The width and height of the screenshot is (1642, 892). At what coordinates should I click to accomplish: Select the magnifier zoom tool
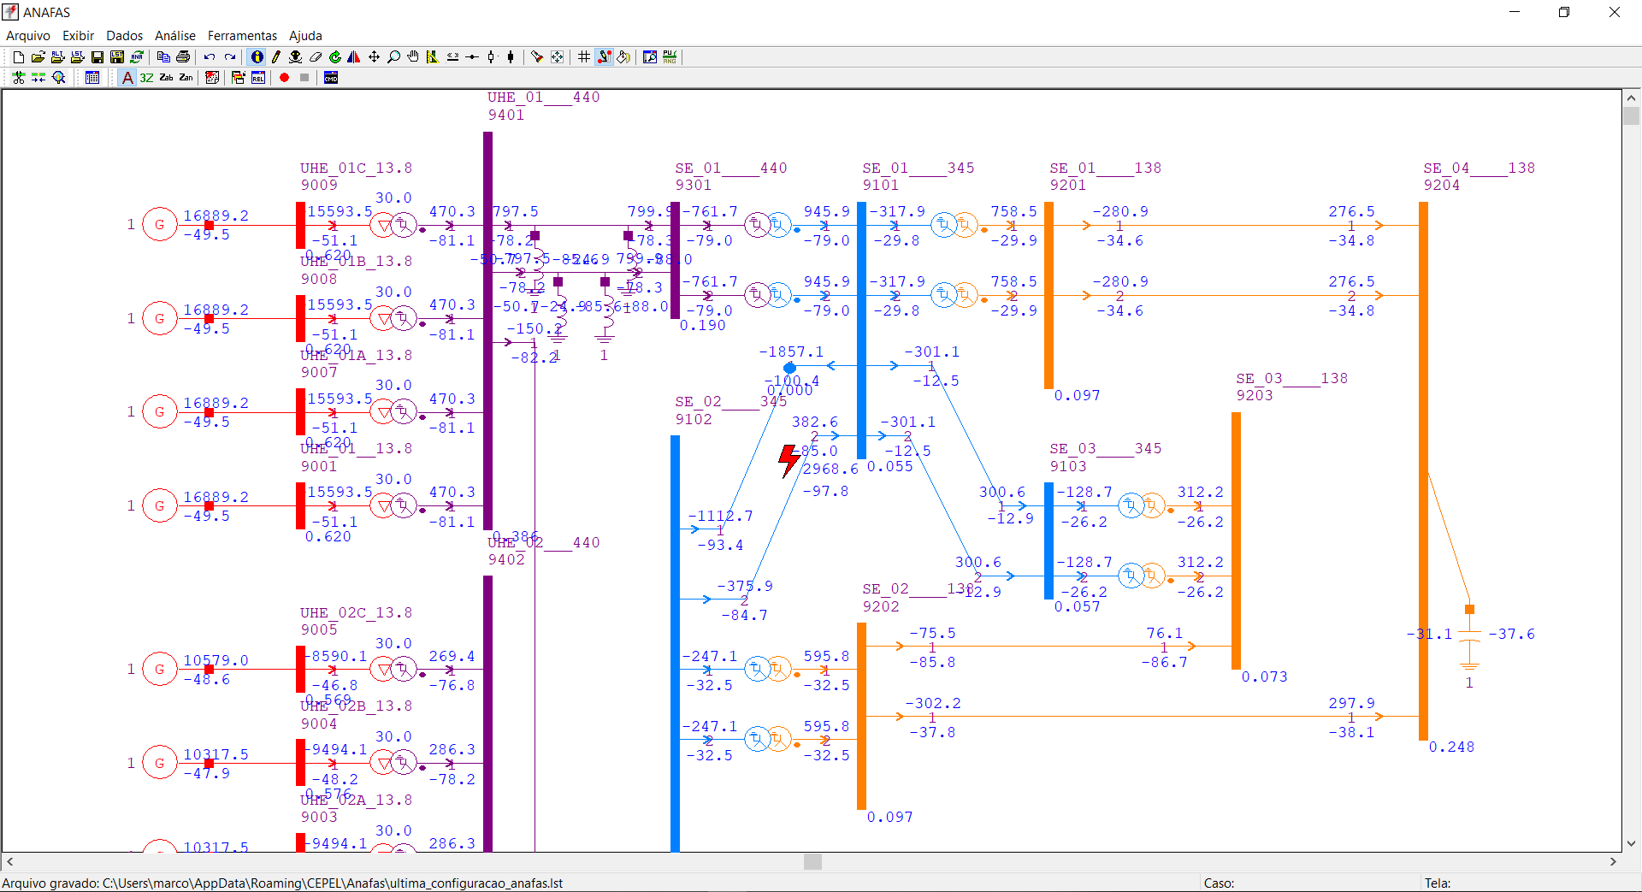[393, 57]
